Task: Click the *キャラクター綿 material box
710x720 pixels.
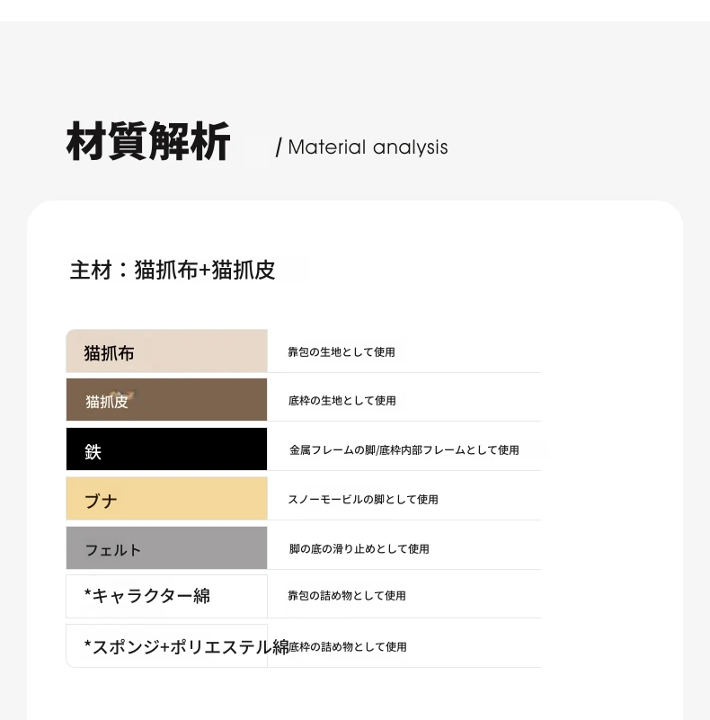Action: 166,596
